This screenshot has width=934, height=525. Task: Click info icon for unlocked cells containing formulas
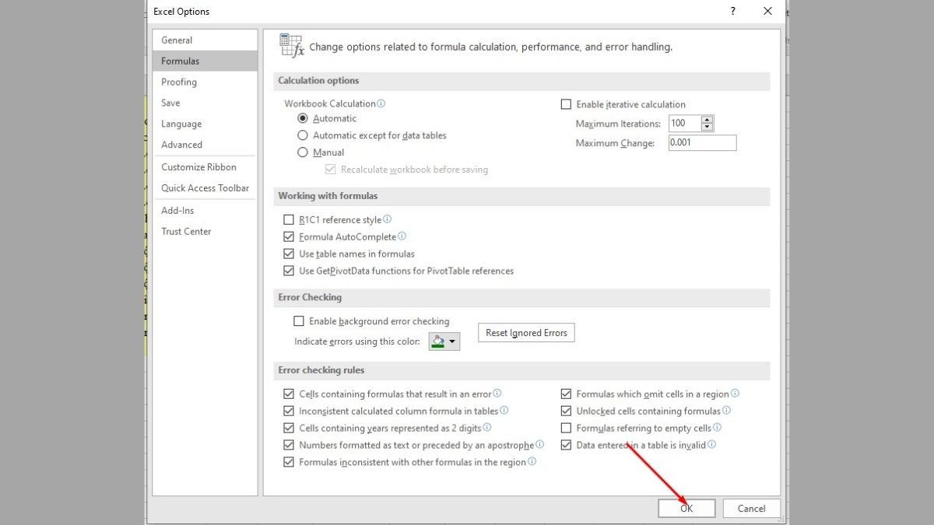[x=727, y=411]
